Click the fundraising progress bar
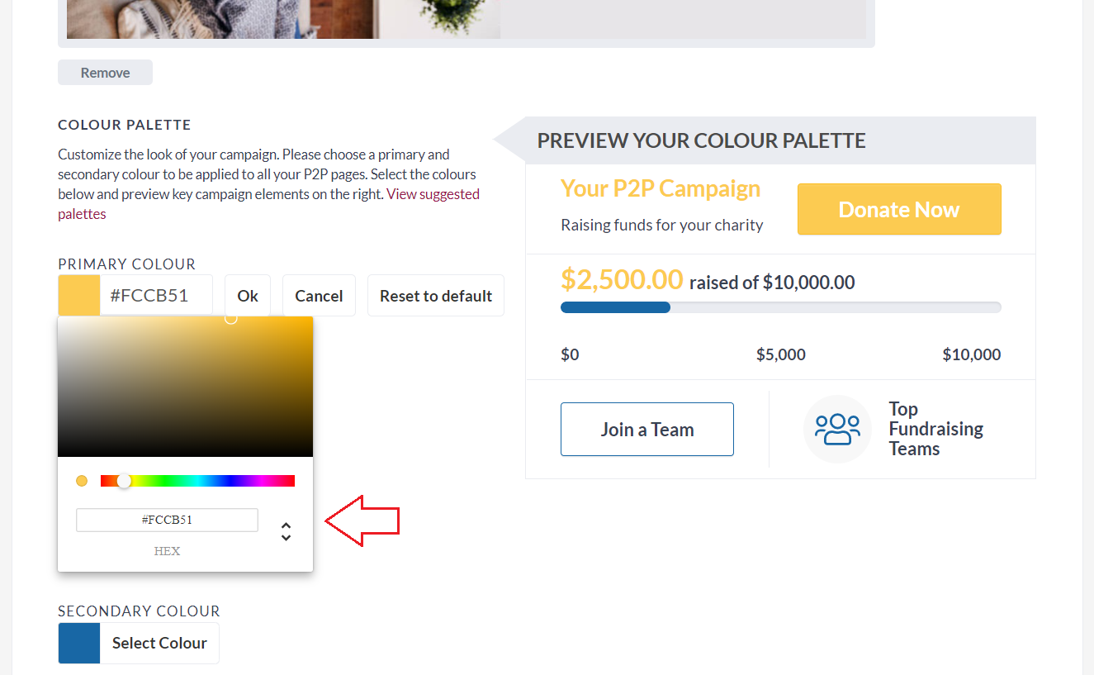The width and height of the screenshot is (1094, 675). pos(781,307)
